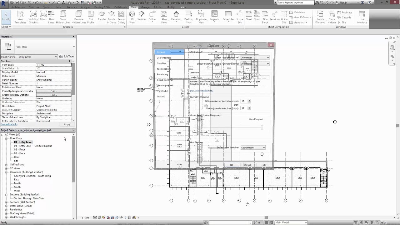Select the Section tool
The image size is (400, 225).
[142, 16]
